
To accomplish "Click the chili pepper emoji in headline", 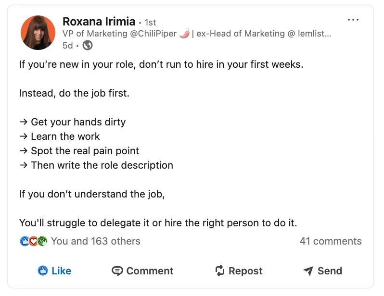I will pyautogui.click(x=184, y=34).
